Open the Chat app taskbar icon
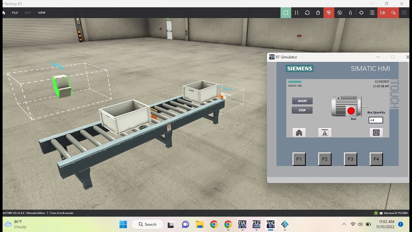The height and width of the screenshot is (232, 412). 185,224
